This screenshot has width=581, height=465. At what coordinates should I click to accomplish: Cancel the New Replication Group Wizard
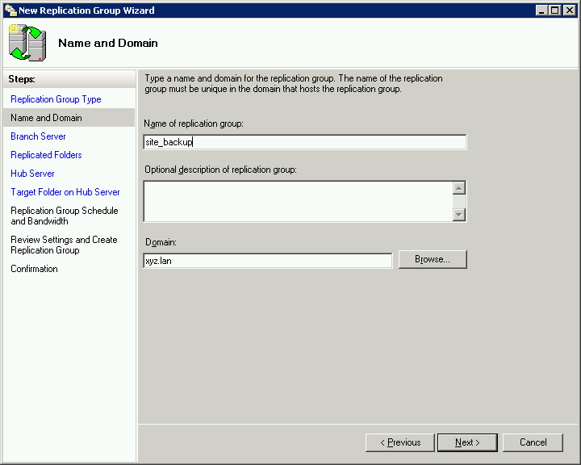pyautogui.click(x=533, y=442)
